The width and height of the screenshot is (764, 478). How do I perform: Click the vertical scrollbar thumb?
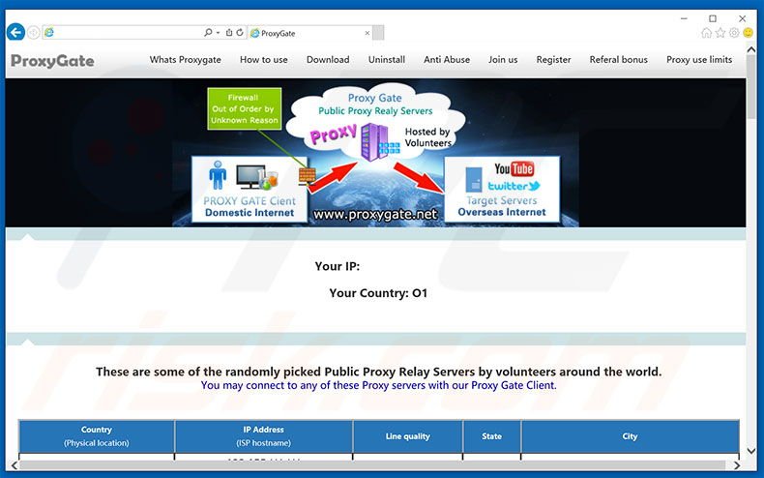751,88
